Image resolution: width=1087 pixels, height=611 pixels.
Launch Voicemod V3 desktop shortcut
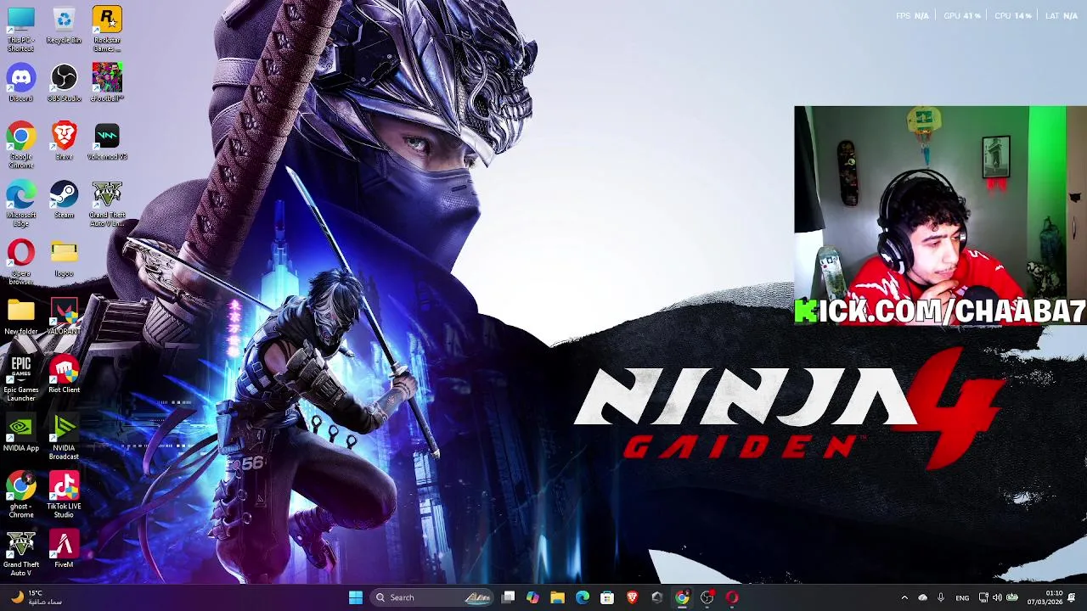pyautogui.click(x=107, y=142)
